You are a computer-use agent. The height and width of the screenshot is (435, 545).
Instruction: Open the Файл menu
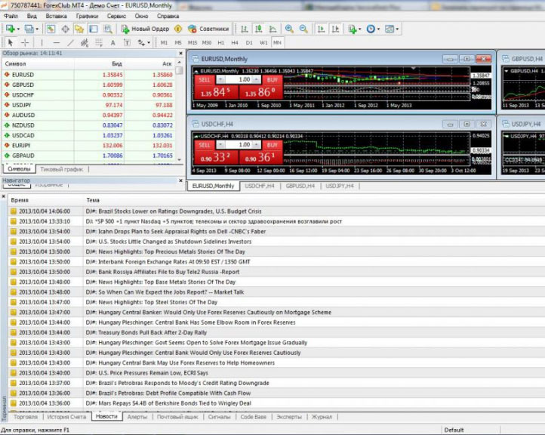(11, 16)
